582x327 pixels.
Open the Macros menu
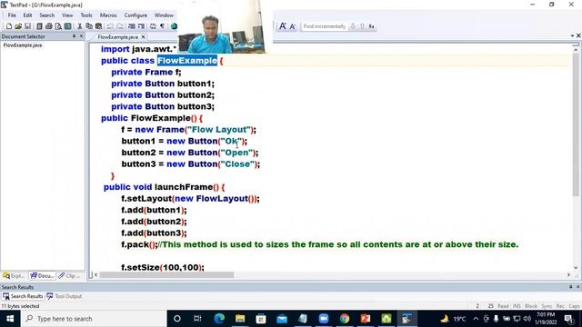(x=108, y=15)
